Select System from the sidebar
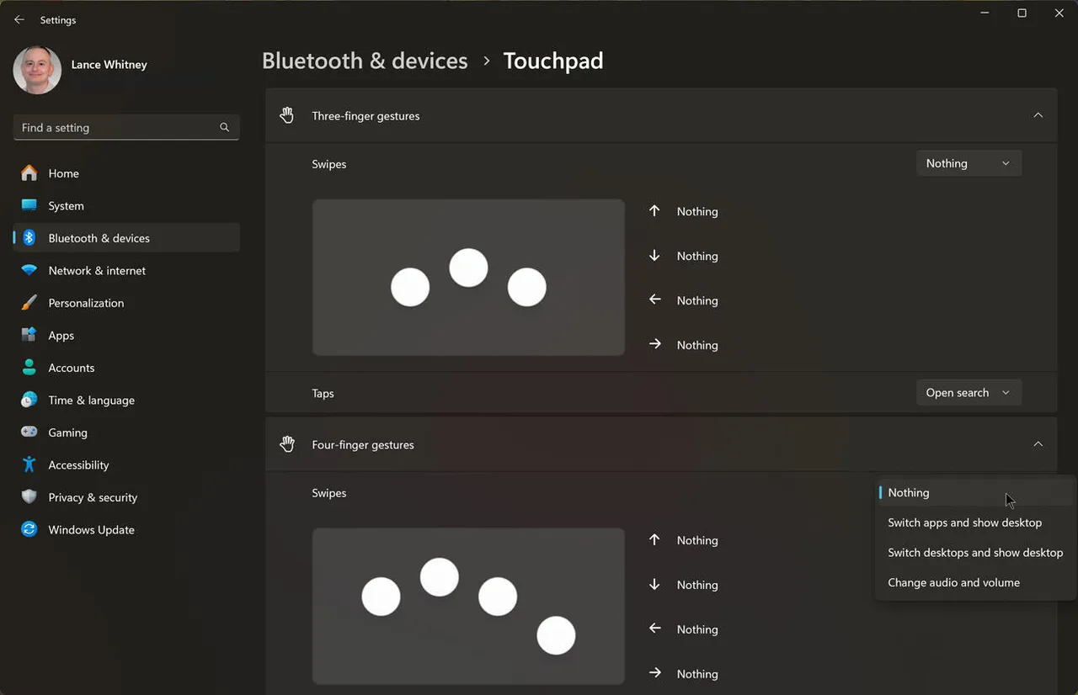The height and width of the screenshot is (695, 1078). click(x=65, y=205)
